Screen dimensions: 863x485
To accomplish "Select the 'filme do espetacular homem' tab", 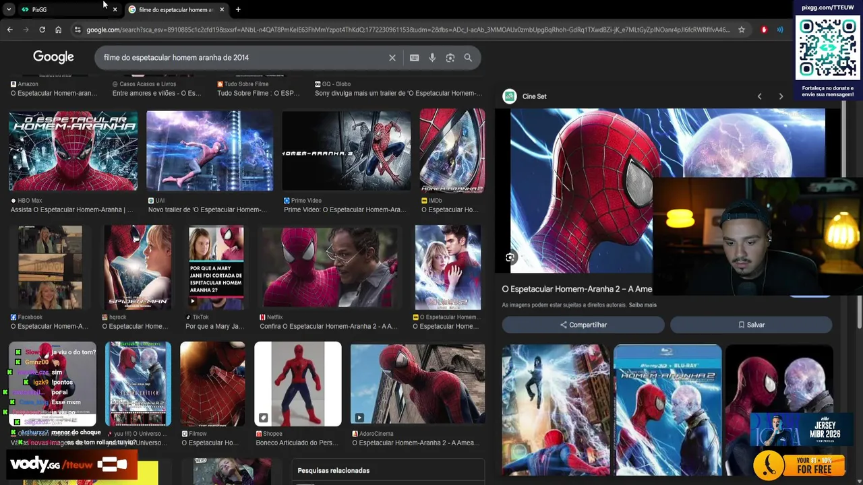I will tap(175, 9).
